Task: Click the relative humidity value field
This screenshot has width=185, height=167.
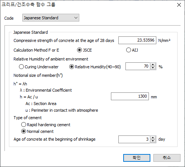Action: click(x=138, y=66)
